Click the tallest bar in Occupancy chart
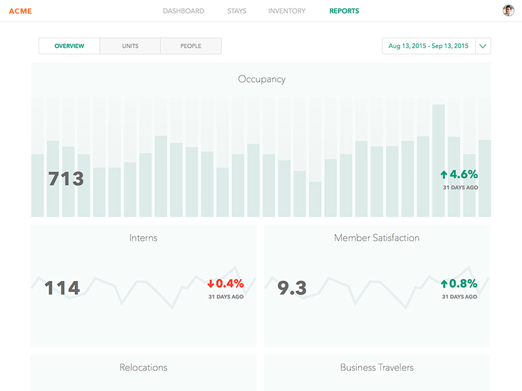 click(438, 160)
